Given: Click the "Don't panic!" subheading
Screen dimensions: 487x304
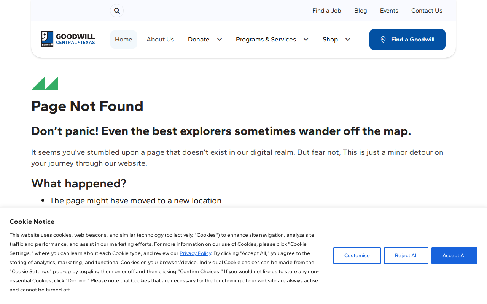Looking at the screenshot, I should 221,131.
